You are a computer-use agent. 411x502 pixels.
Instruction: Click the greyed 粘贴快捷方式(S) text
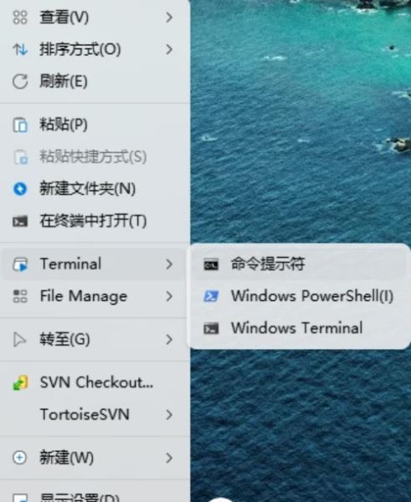point(93,157)
